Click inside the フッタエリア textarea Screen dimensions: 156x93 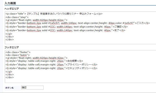click(x=80, y=66)
